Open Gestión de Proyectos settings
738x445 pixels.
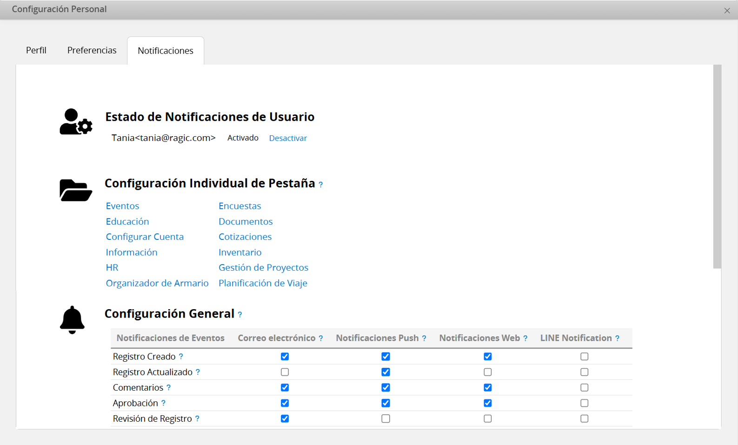[x=263, y=267]
